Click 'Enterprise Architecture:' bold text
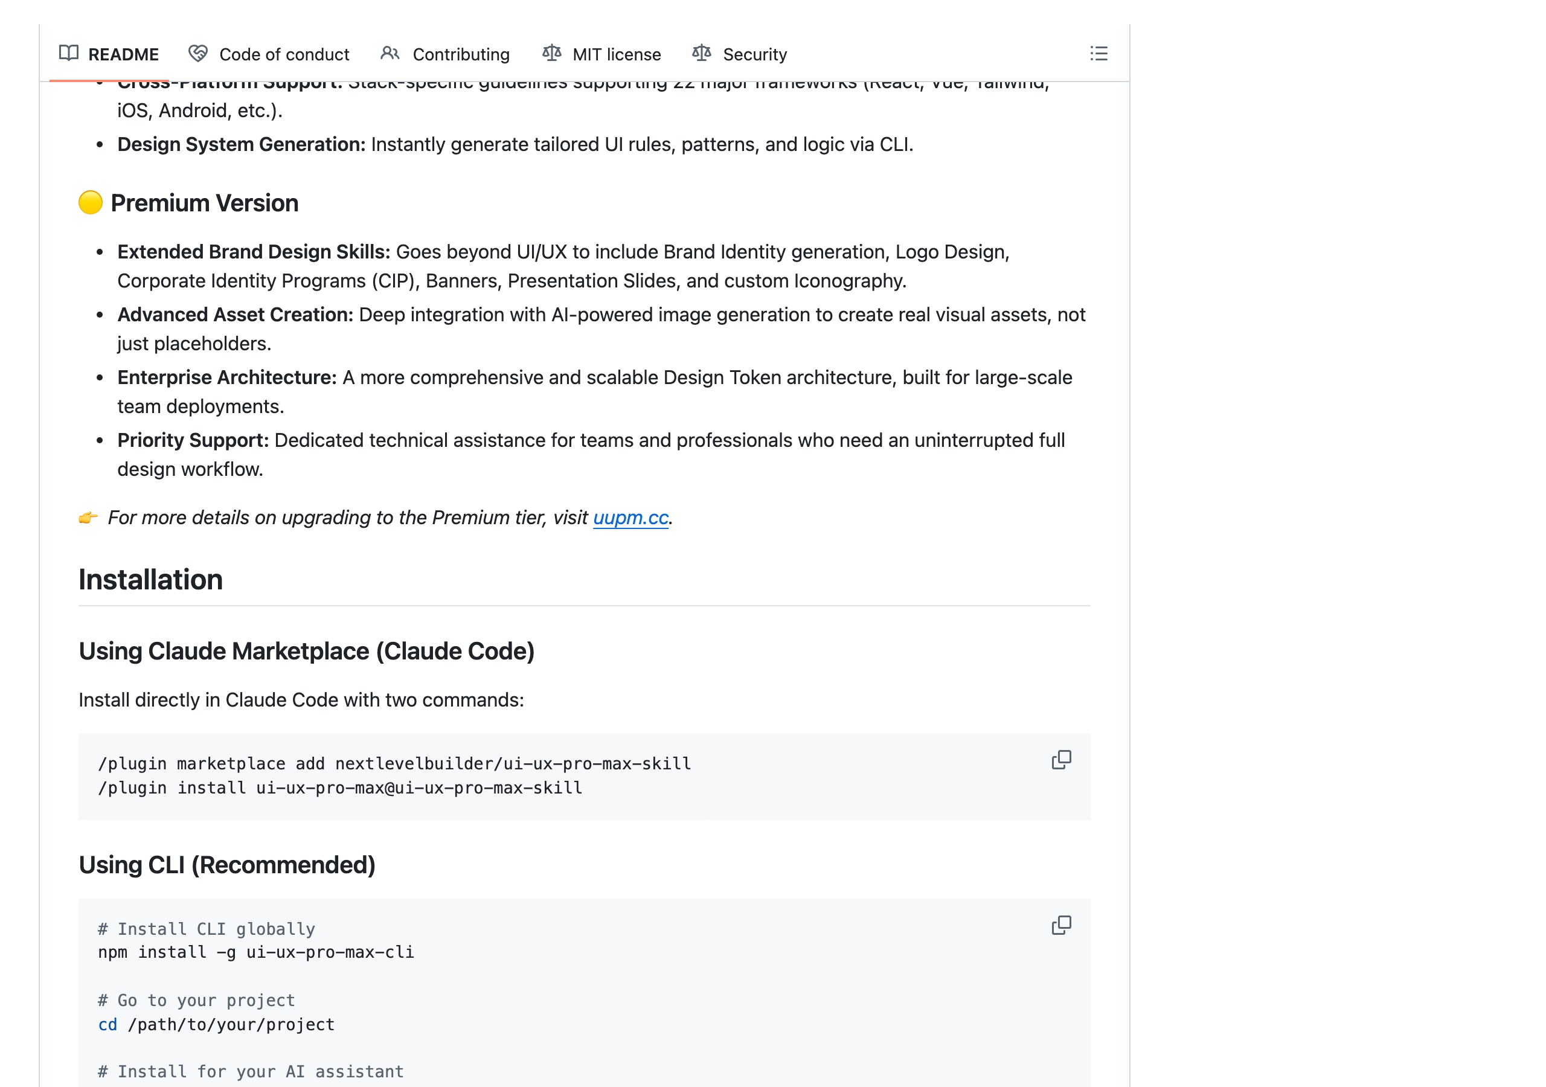 pos(227,377)
